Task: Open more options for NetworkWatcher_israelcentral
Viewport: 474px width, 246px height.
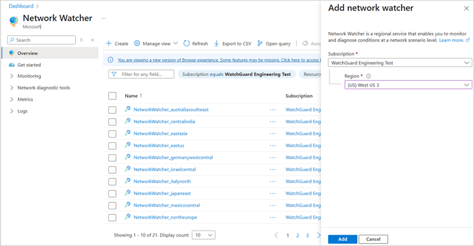Action: (x=273, y=170)
